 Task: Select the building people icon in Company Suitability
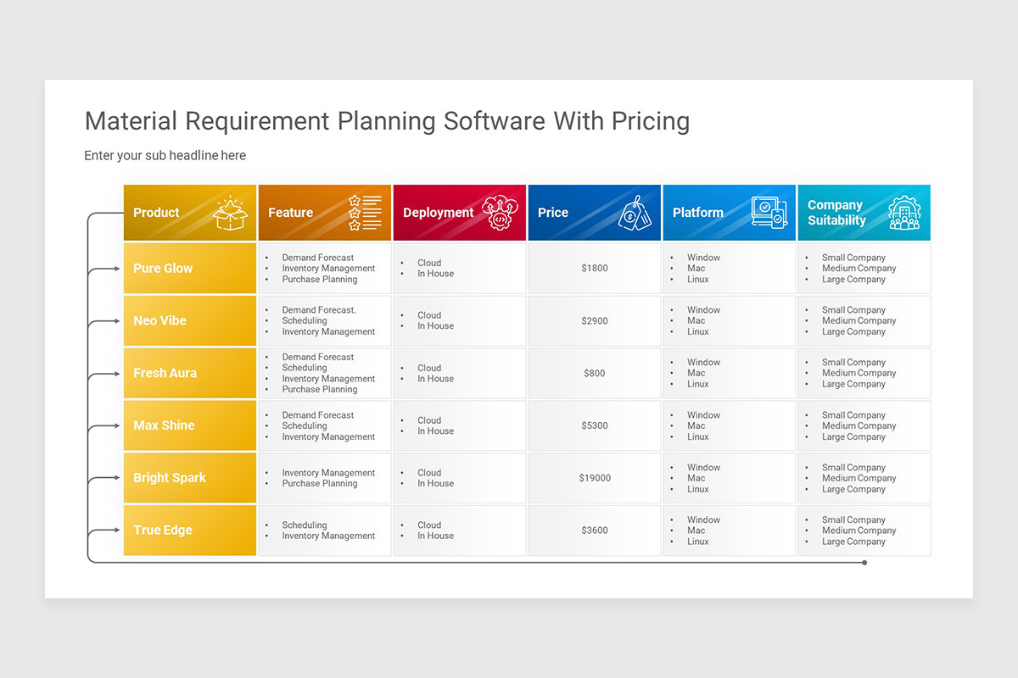[903, 213]
